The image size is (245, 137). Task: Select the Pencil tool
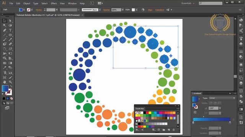[10, 40]
